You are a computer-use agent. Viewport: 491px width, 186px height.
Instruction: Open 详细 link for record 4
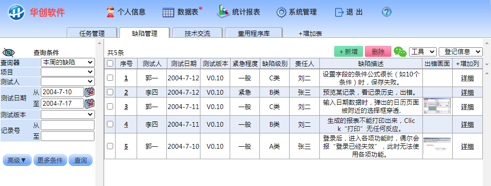click(467, 124)
